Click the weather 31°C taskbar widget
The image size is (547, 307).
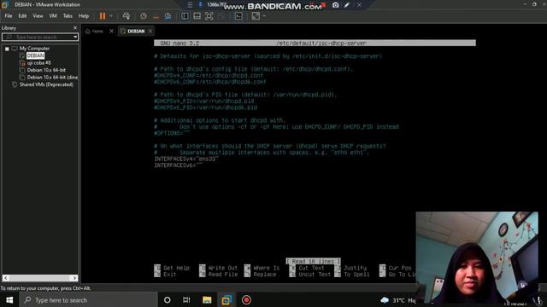pyautogui.click(x=397, y=300)
